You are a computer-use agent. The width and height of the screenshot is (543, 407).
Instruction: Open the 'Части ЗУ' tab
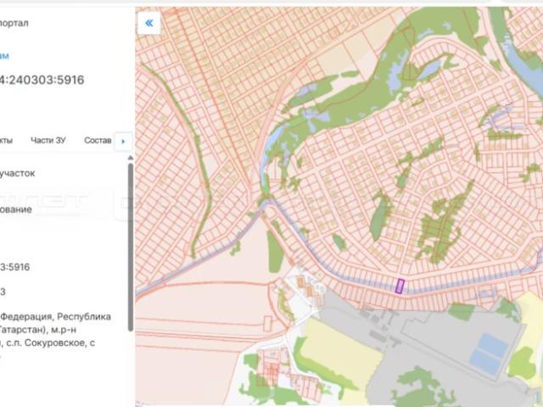coord(48,140)
